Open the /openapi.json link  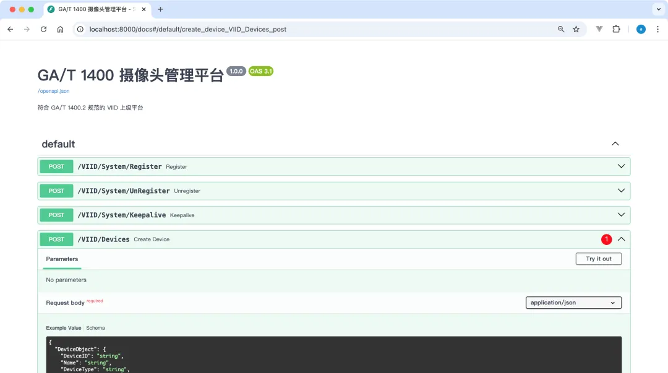(53, 91)
